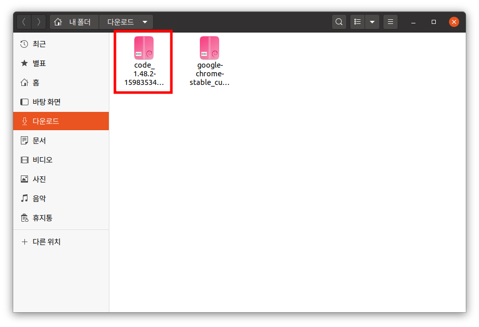This screenshot has height=327, width=479.
Task: Click 다른 위치 other locations
Action: click(x=61, y=242)
